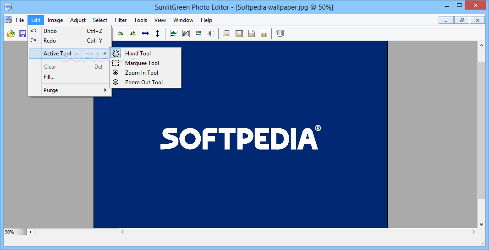Image resolution: width=489 pixels, height=250 pixels.
Task: Click the first green rotate toolbar icon
Action: [x=121, y=33]
